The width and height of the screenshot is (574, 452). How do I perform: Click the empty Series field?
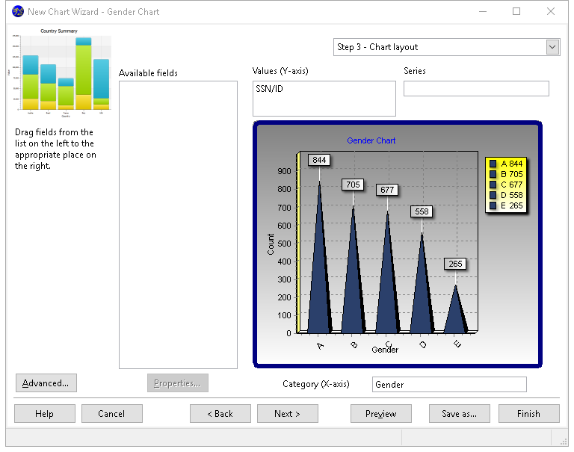point(476,89)
